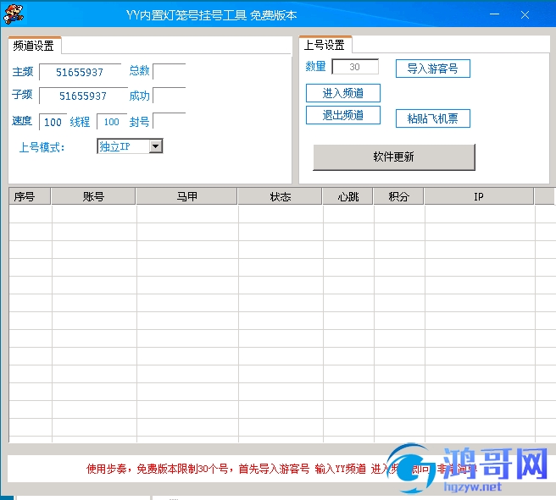Click the 数量 quantity field showing 30
The width and height of the screenshot is (556, 500).
pyautogui.click(x=355, y=67)
